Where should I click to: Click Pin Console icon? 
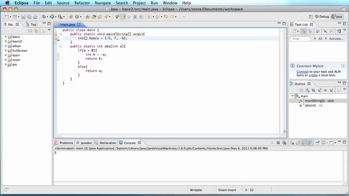(317, 143)
